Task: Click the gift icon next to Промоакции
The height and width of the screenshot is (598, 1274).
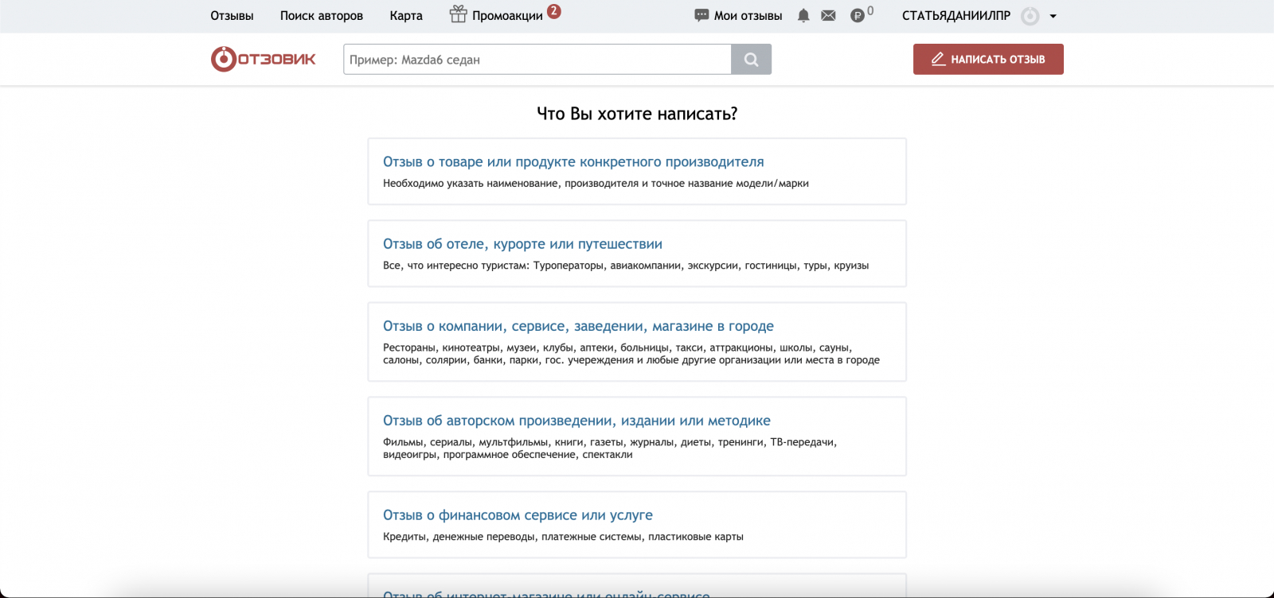Action: coord(458,14)
